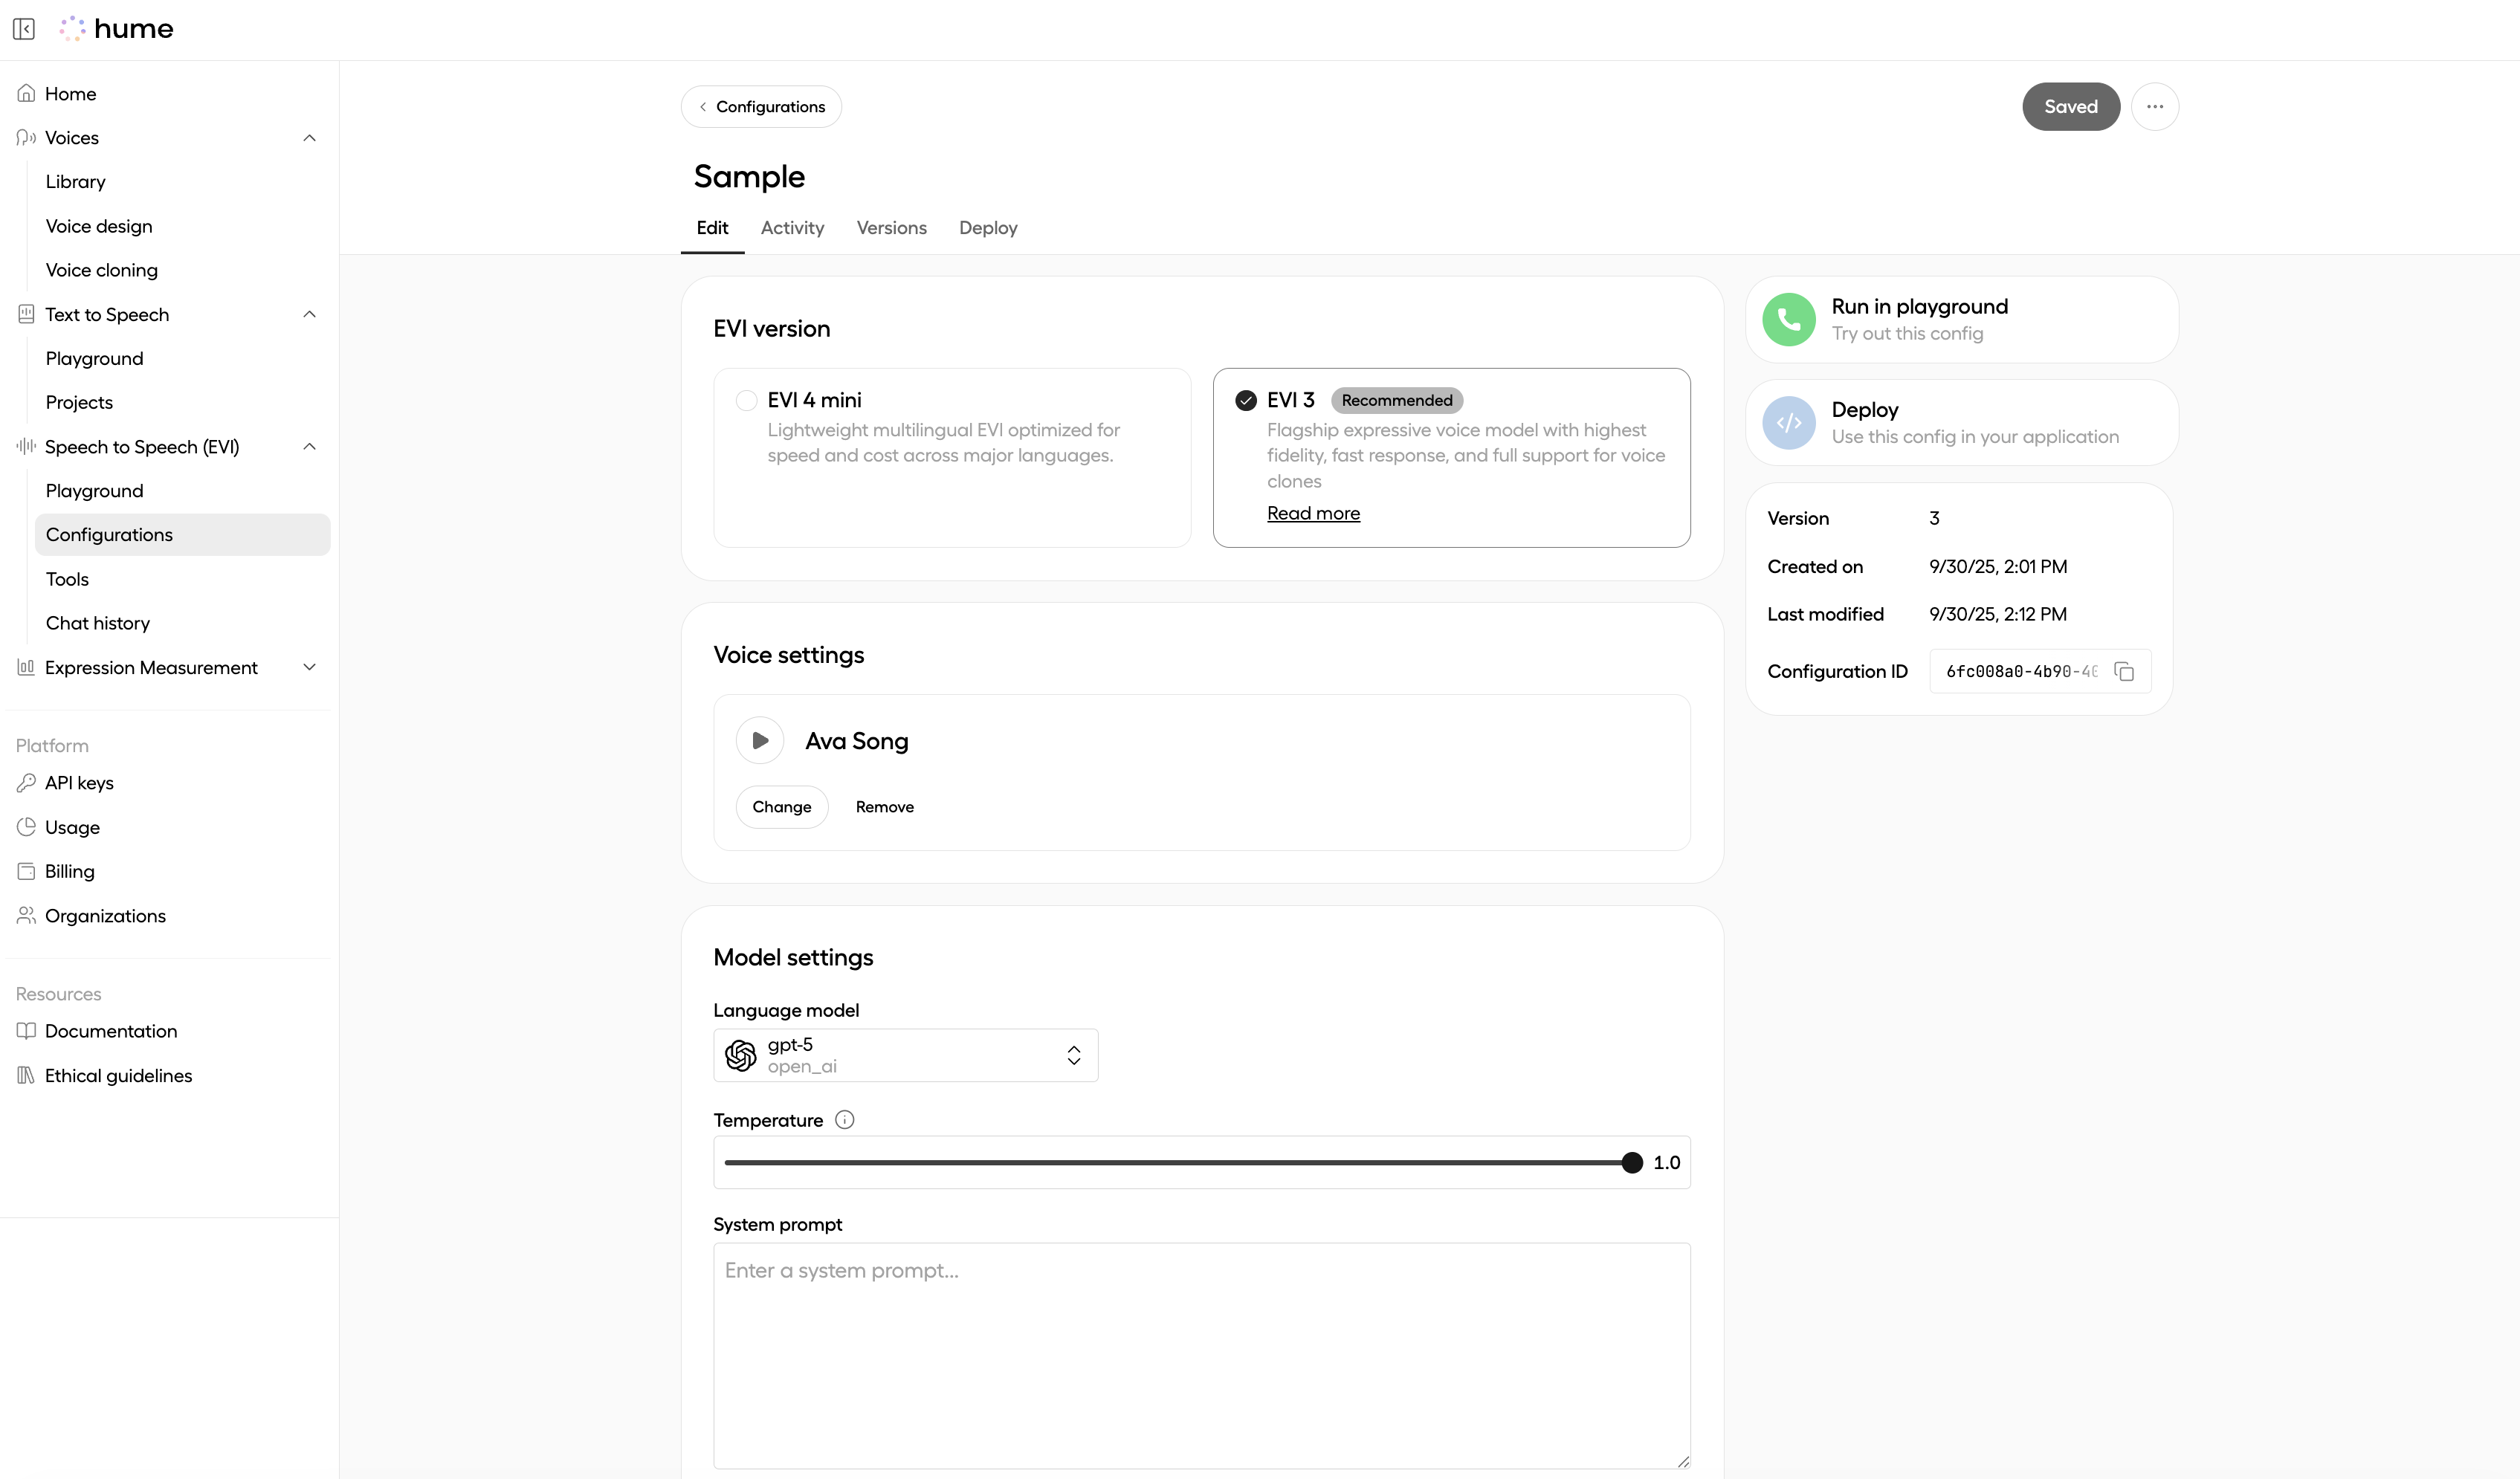Select the EVI 4 mini version
The image size is (2520, 1479).
coord(746,399)
